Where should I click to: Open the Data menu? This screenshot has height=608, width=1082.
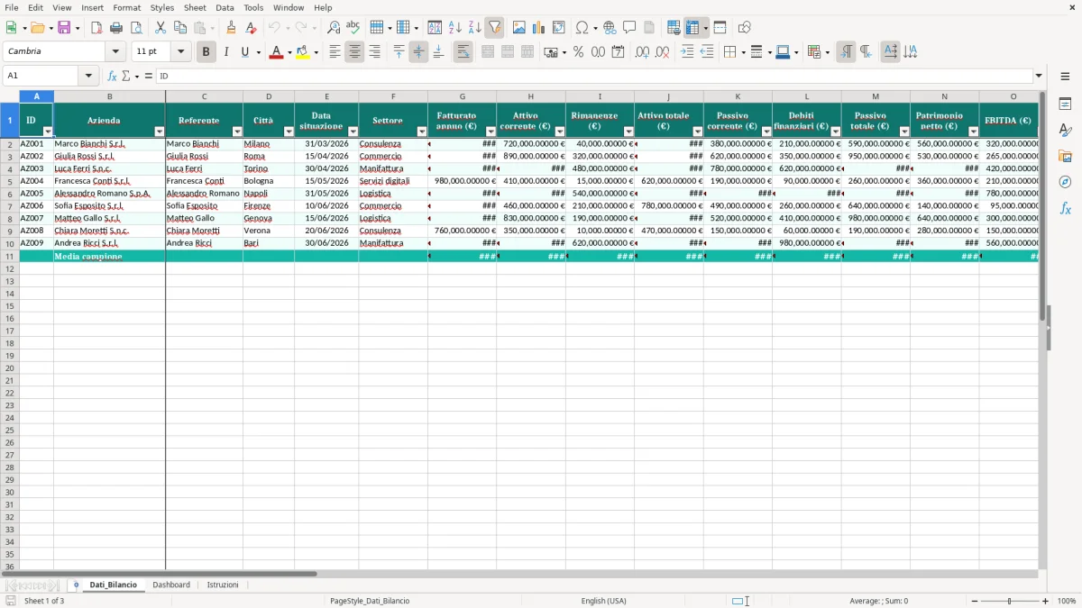tap(225, 7)
